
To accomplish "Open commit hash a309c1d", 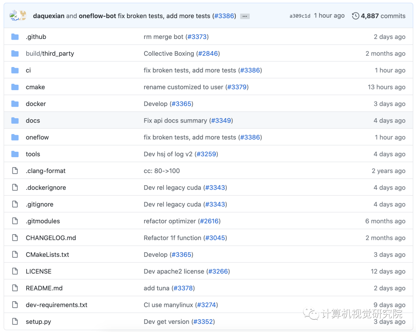I will coord(300,16).
